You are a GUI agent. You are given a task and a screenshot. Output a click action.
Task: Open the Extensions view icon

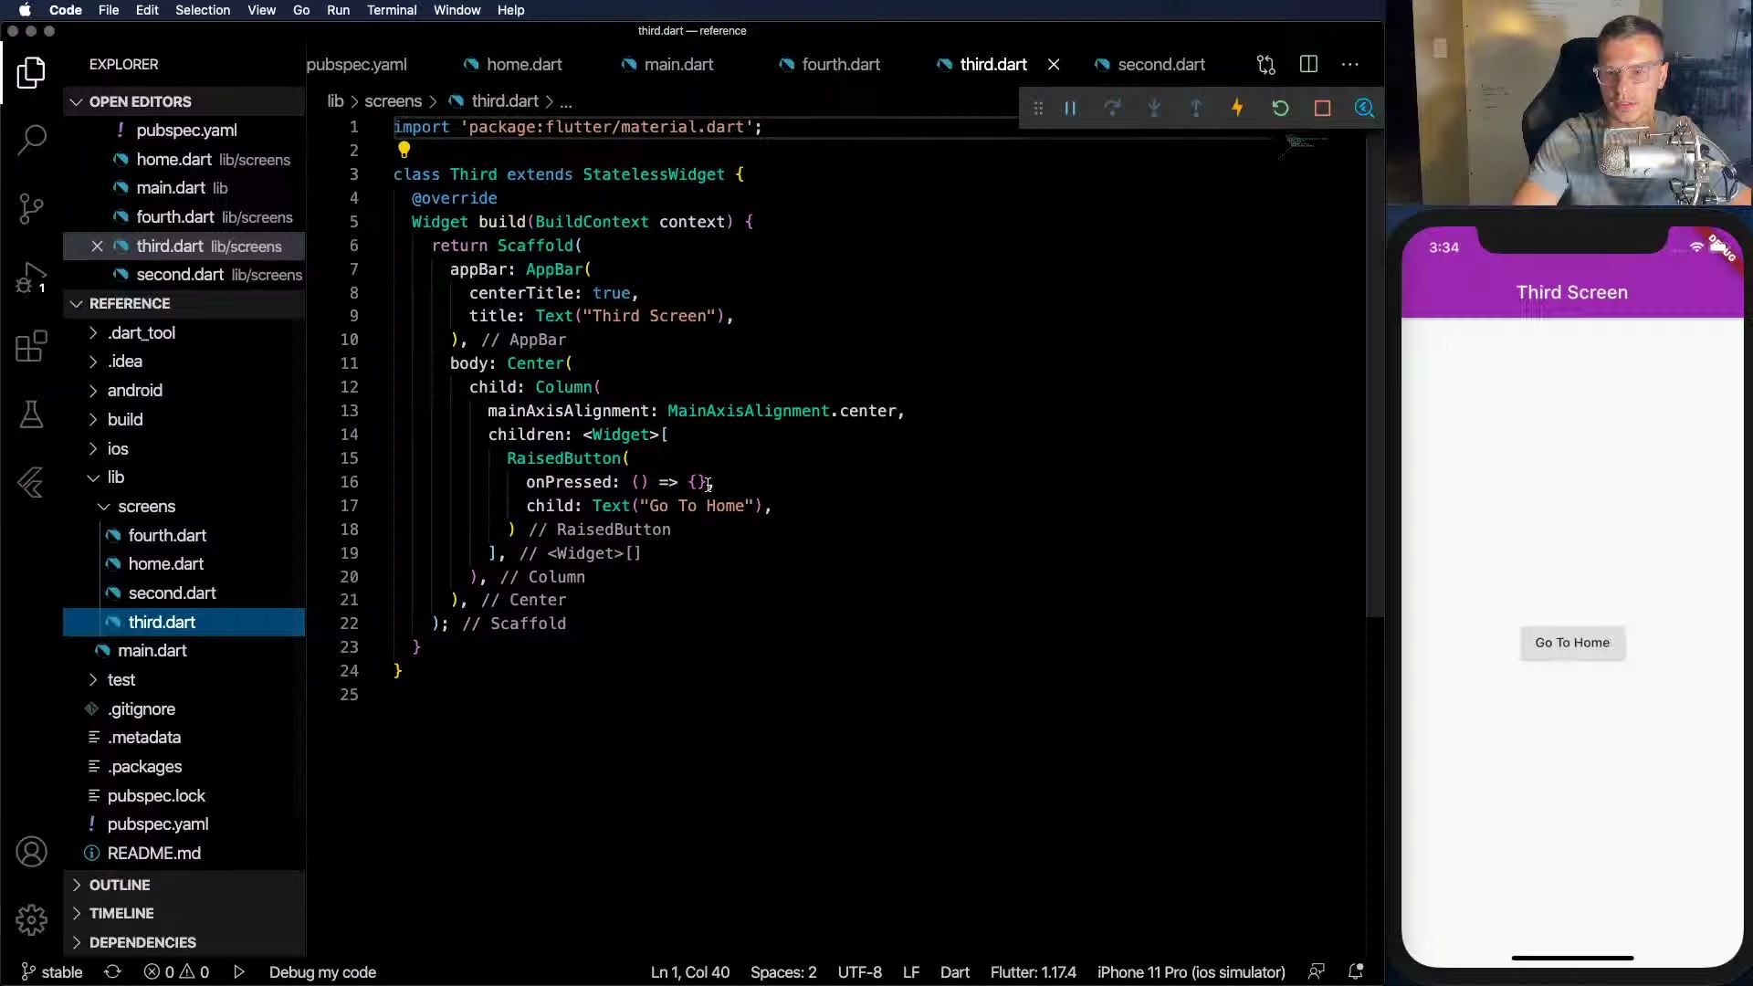(x=32, y=346)
